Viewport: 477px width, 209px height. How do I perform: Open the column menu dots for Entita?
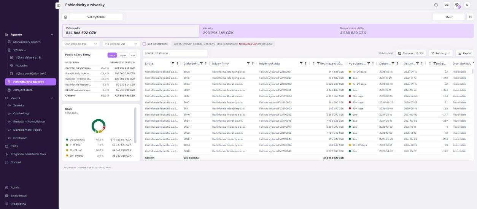coord(177,63)
